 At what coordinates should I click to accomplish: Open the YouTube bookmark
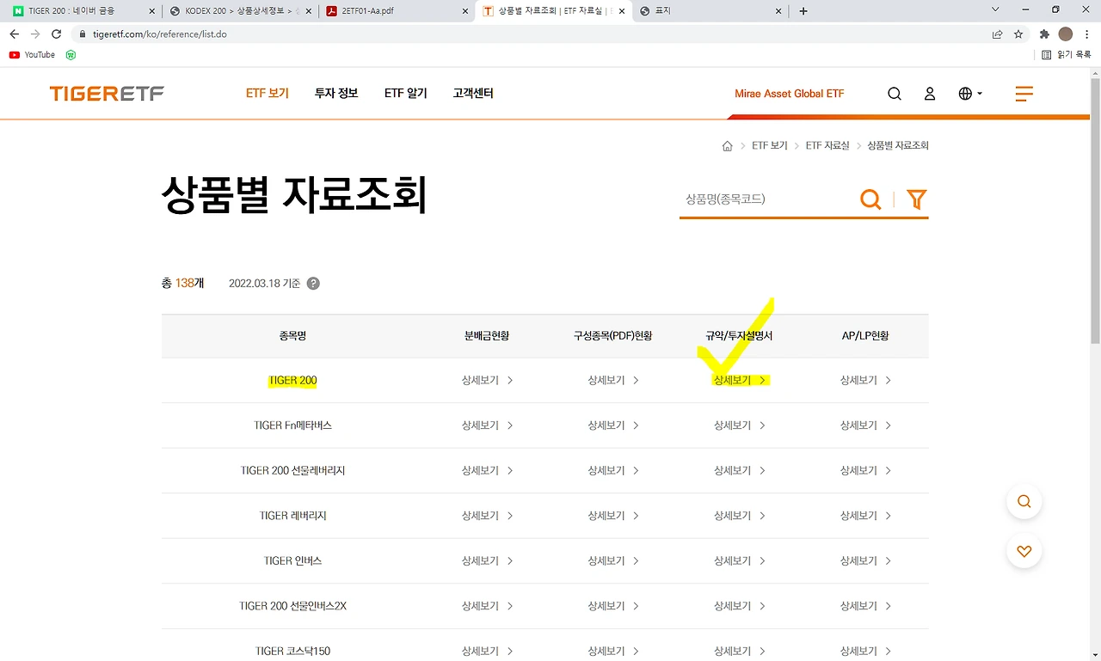pos(32,55)
